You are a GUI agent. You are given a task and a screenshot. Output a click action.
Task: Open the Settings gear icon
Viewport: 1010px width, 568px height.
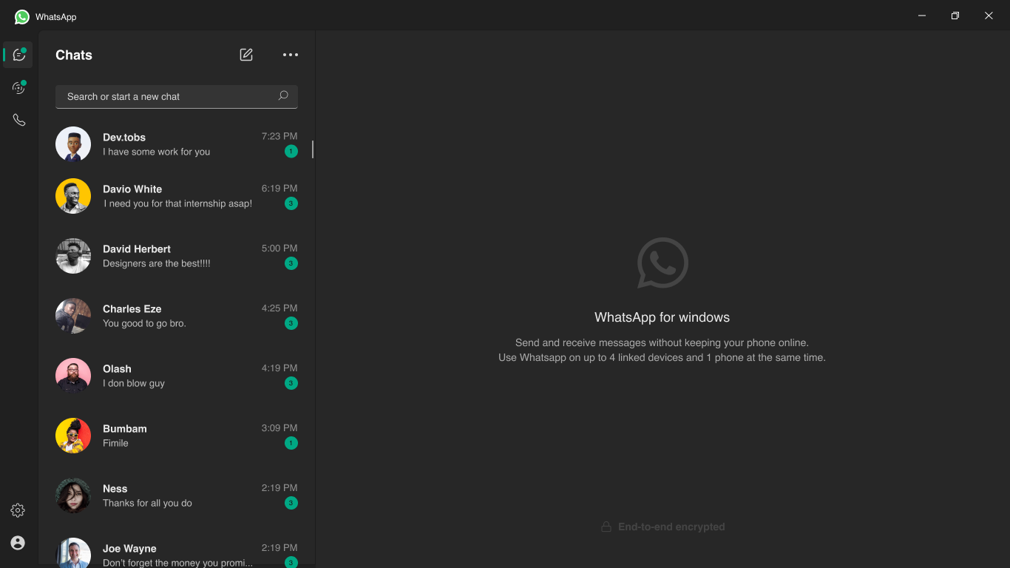click(18, 510)
